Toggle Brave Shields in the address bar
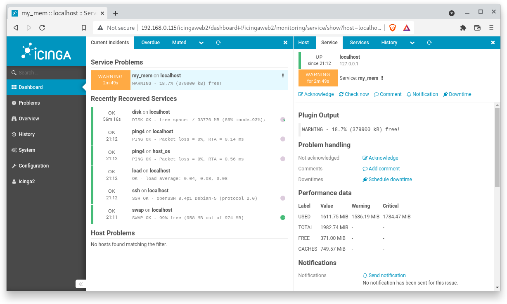This screenshot has width=507, height=304. click(392, 28)
